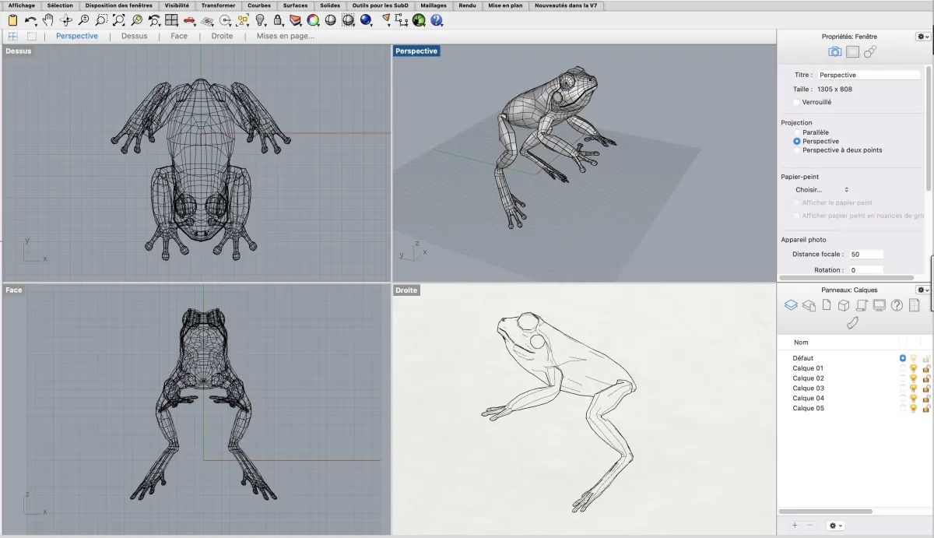Viewport: 934px width, 538px height.
Task: Click the Zoom extents icon
Action: (118, 19)
